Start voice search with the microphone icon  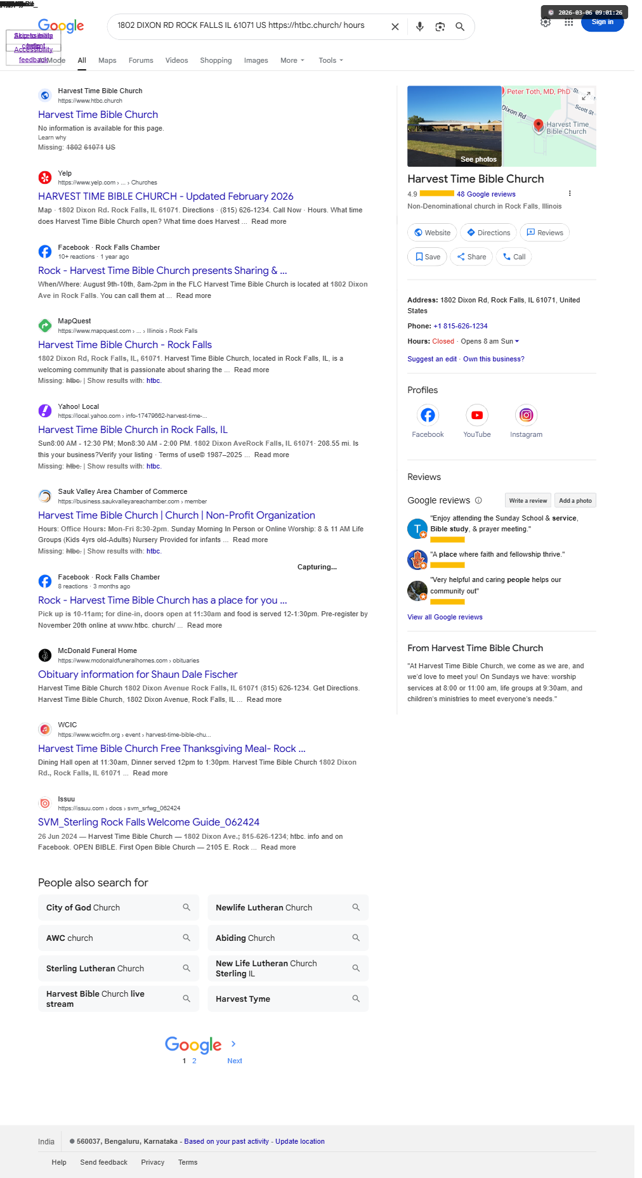(x=419, y=27)
